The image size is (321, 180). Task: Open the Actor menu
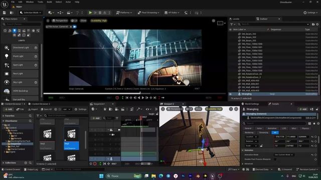pyautogui.click(x=68, y=2)
